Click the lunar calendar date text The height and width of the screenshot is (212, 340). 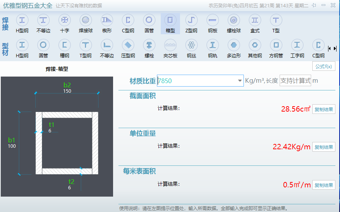[258, 5]
